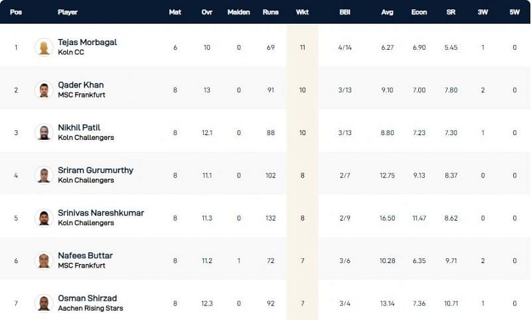531x320 pixels.
Task: Click the Avg column header
Action: point(388,12)
